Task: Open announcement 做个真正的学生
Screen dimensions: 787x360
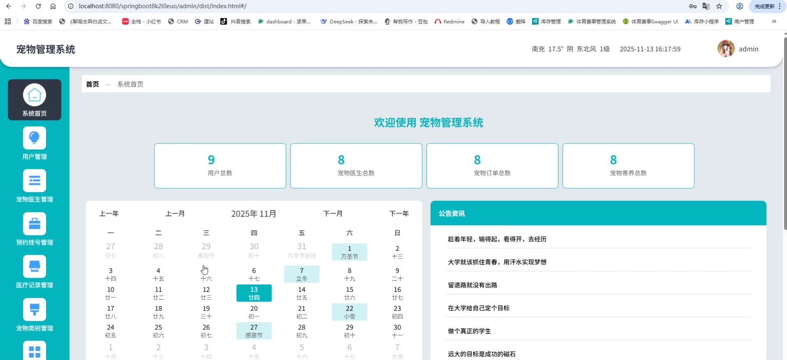Action: (469, 331)
